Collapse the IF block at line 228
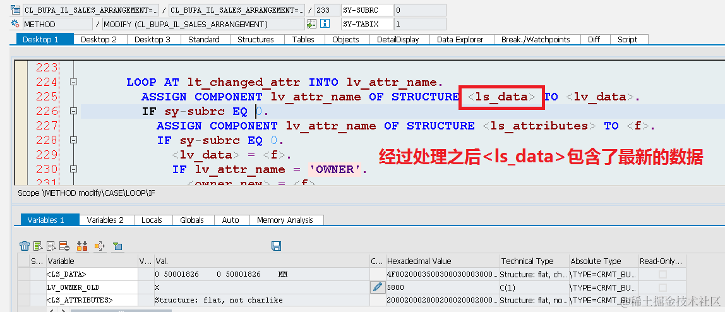 (73, 140)
